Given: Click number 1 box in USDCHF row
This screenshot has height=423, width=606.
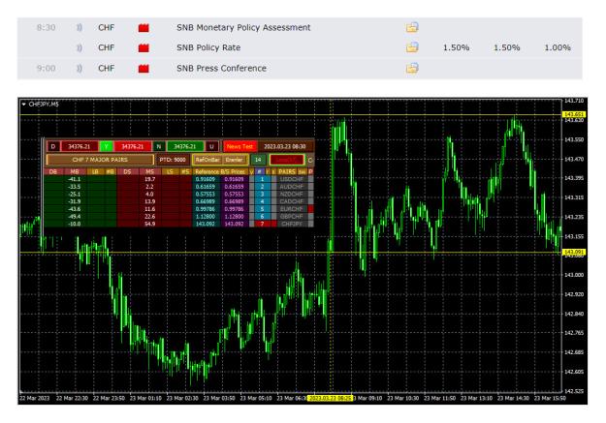Looking at the screenshot, I should [x=262, y=179].
